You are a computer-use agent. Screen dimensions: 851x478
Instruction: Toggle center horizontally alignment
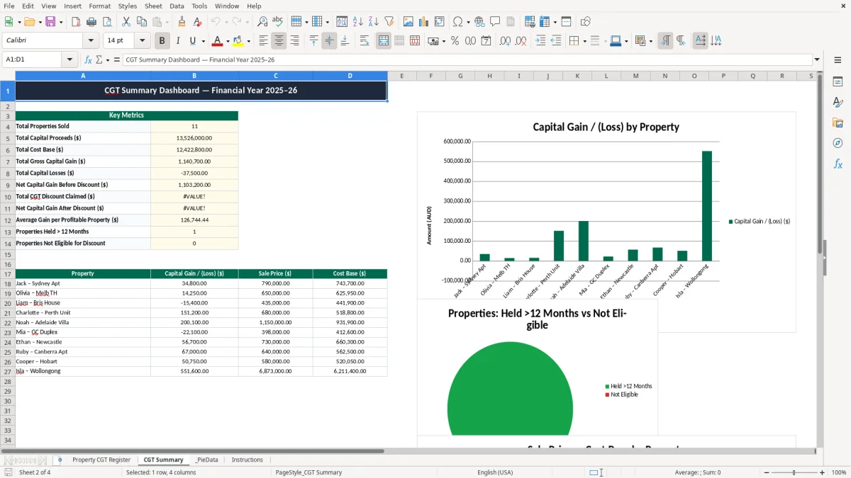(x=279, y=41)
